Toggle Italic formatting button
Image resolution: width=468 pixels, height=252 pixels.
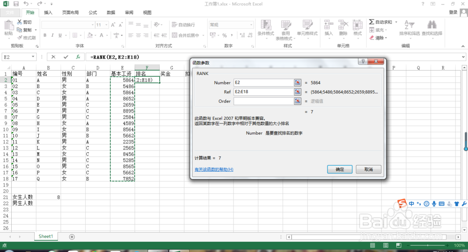point(52,35)
